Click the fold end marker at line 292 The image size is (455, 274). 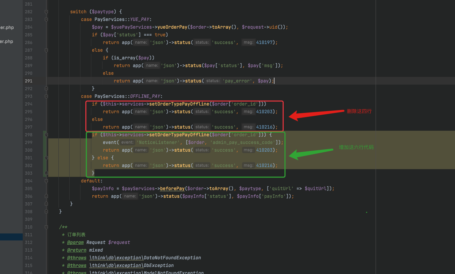point(46,89)
